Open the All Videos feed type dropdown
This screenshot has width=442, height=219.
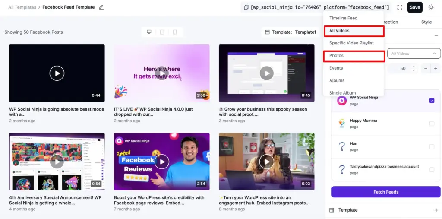414,53
